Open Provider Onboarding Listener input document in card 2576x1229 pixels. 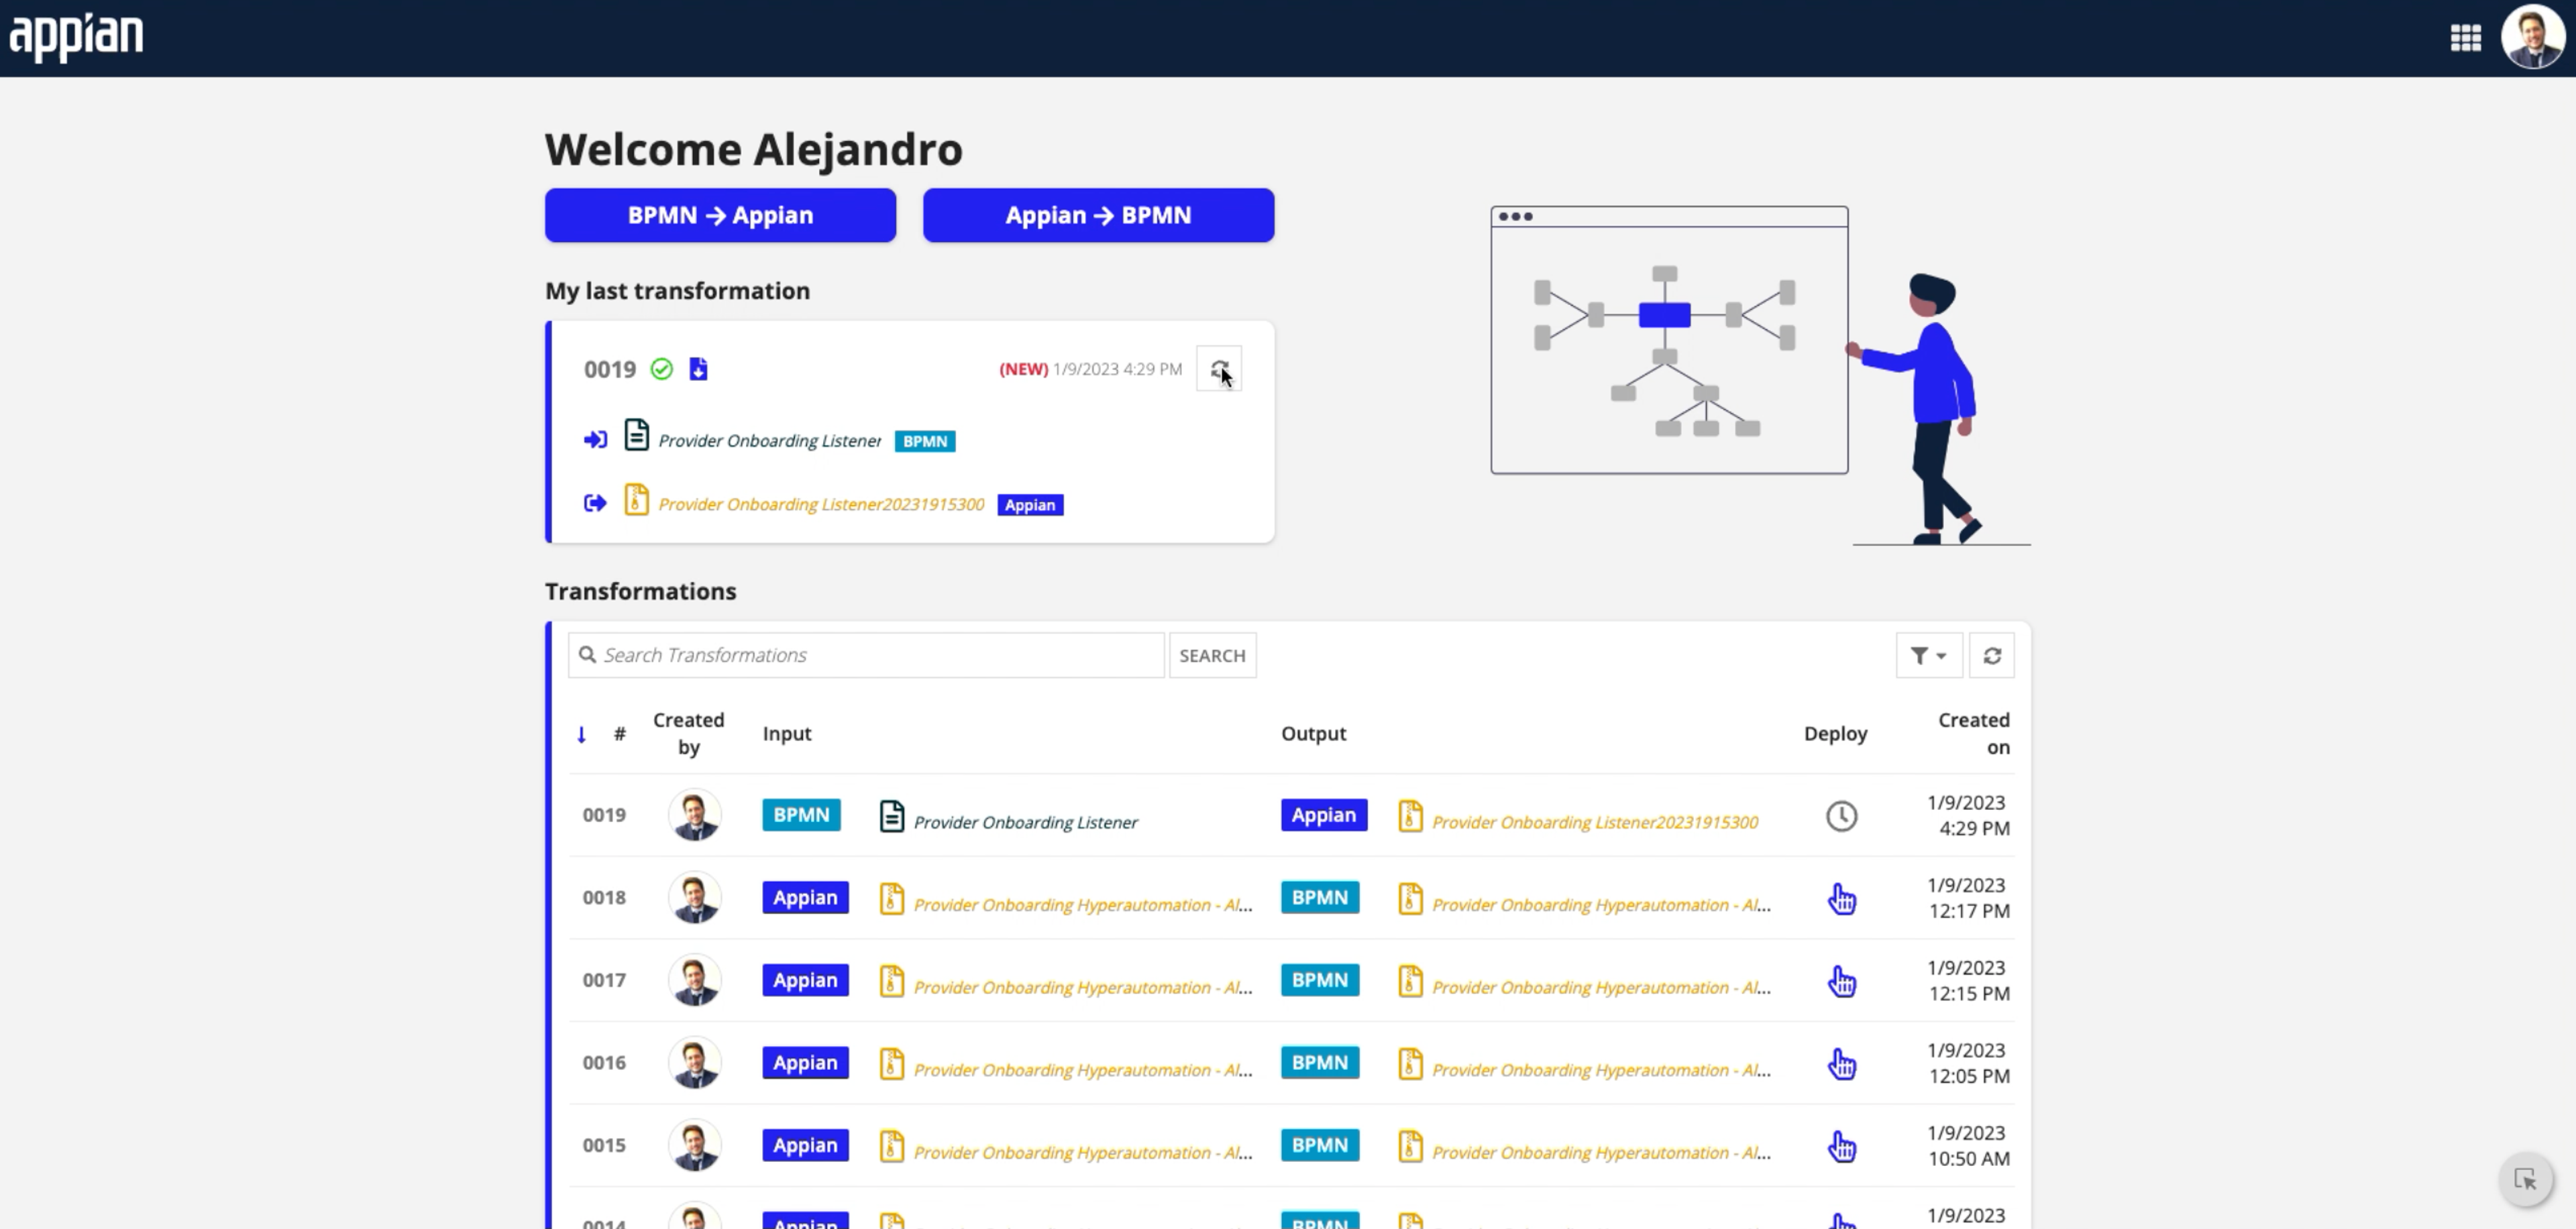pos(769,441)
